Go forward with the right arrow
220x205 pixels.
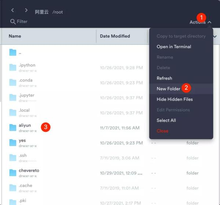point(26,10)
